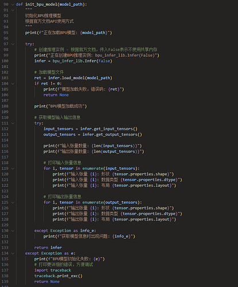Fold the output_tensors for loop on line 125
The height and width of the screenshot is (287, 238).
pos(13,203)
